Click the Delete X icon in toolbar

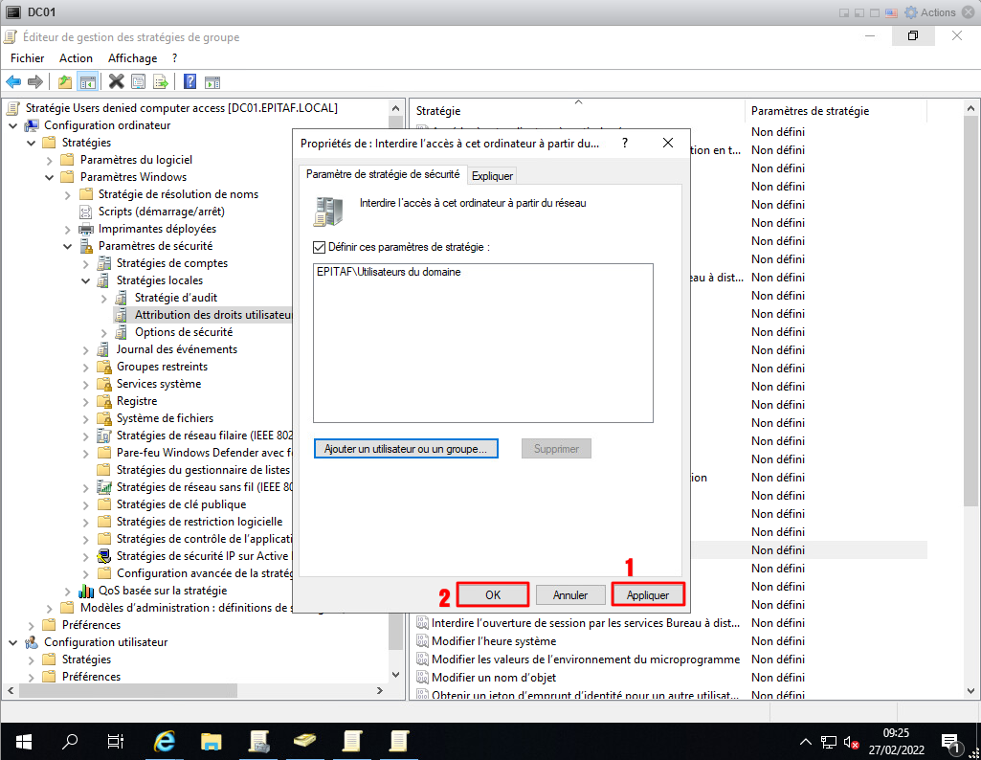click(x=116, y=81)
